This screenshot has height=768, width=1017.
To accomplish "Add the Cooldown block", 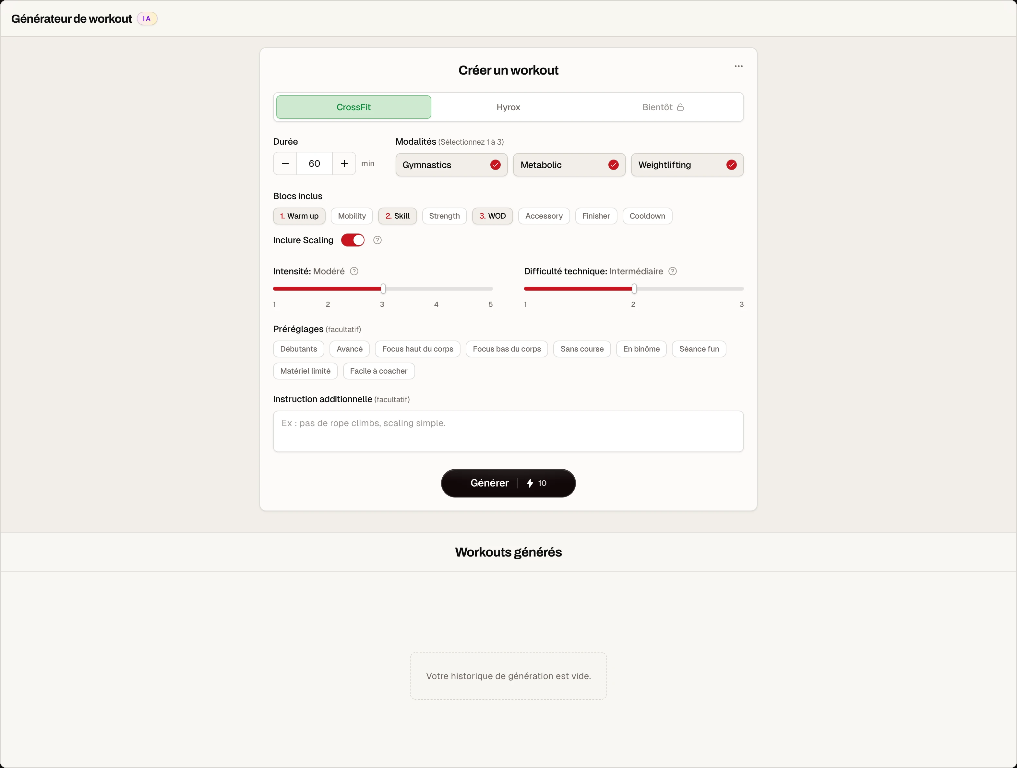I will tap(647, 216).
